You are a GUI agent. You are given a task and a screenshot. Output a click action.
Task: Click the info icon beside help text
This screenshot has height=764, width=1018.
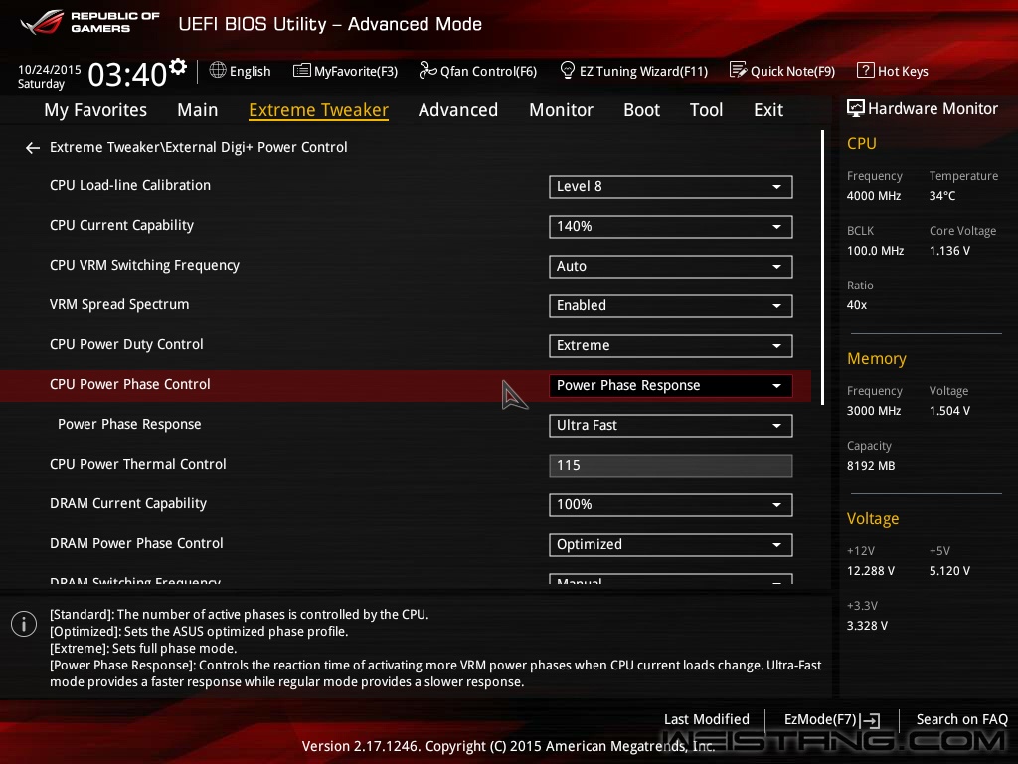tap(24, 624)
